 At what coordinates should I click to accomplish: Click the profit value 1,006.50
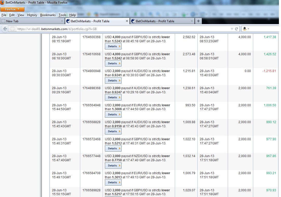270,105
